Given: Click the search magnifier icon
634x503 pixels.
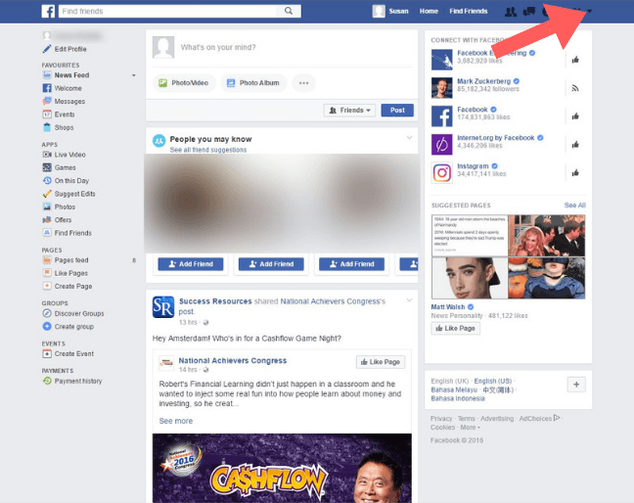Looking at the screenshot, I should click(x=289, y=11).
